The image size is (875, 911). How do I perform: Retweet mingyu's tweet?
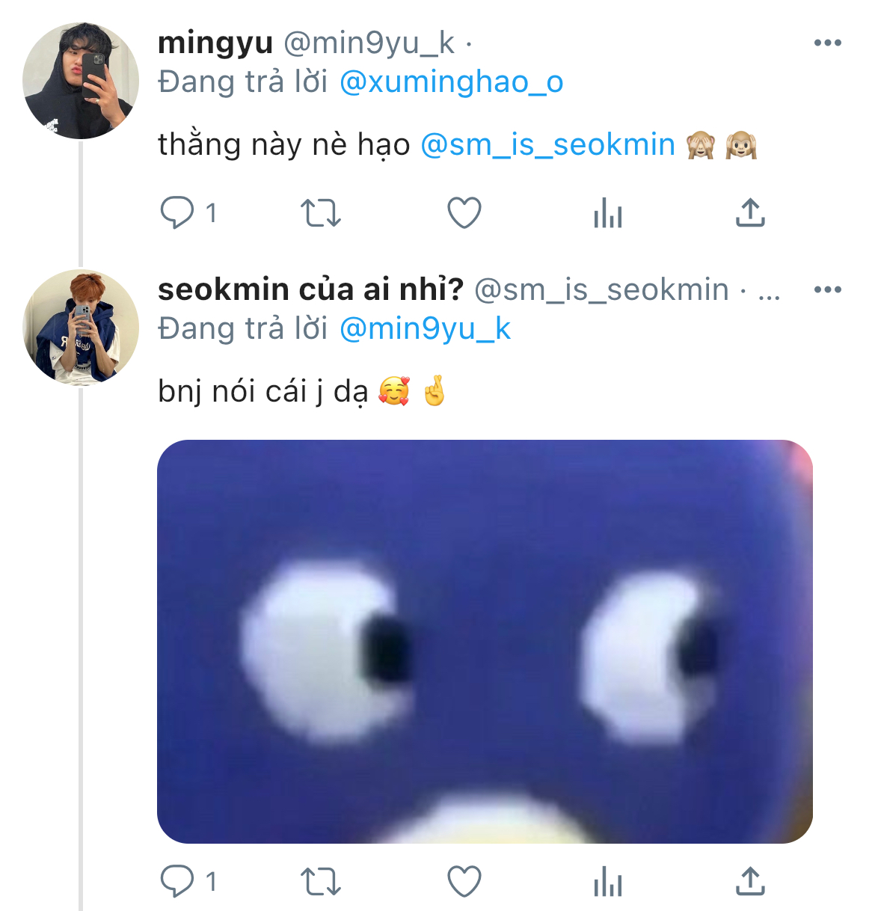tap(321, 213)
